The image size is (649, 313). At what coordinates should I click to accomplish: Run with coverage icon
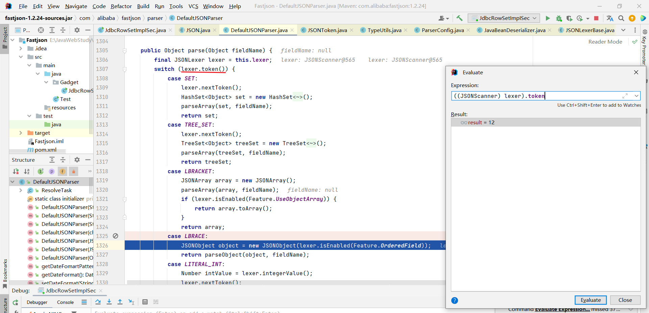[570, 18]
